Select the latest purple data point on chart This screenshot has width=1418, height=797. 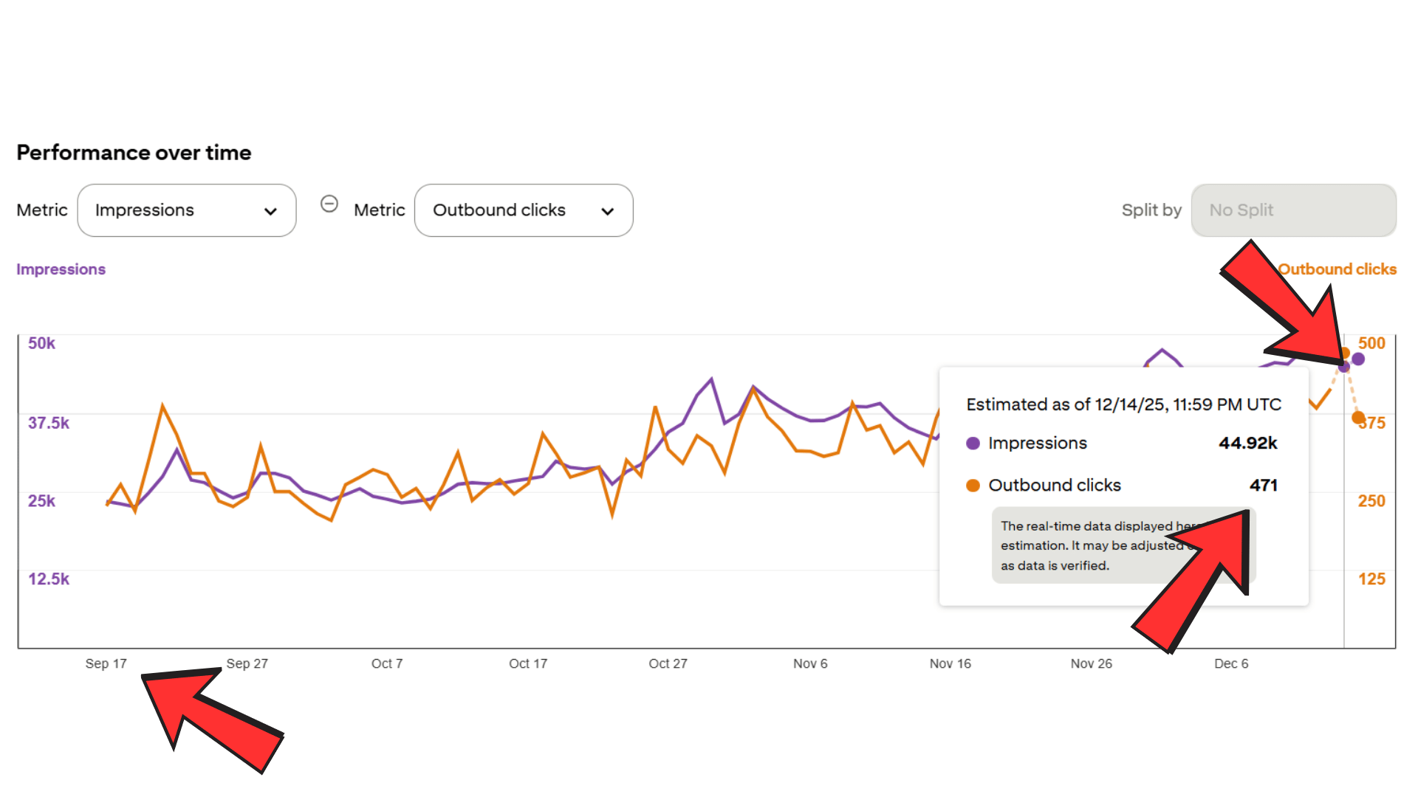coord(1359,359)
